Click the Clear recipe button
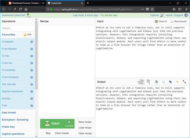190x138 pixels. pos(85,133)
